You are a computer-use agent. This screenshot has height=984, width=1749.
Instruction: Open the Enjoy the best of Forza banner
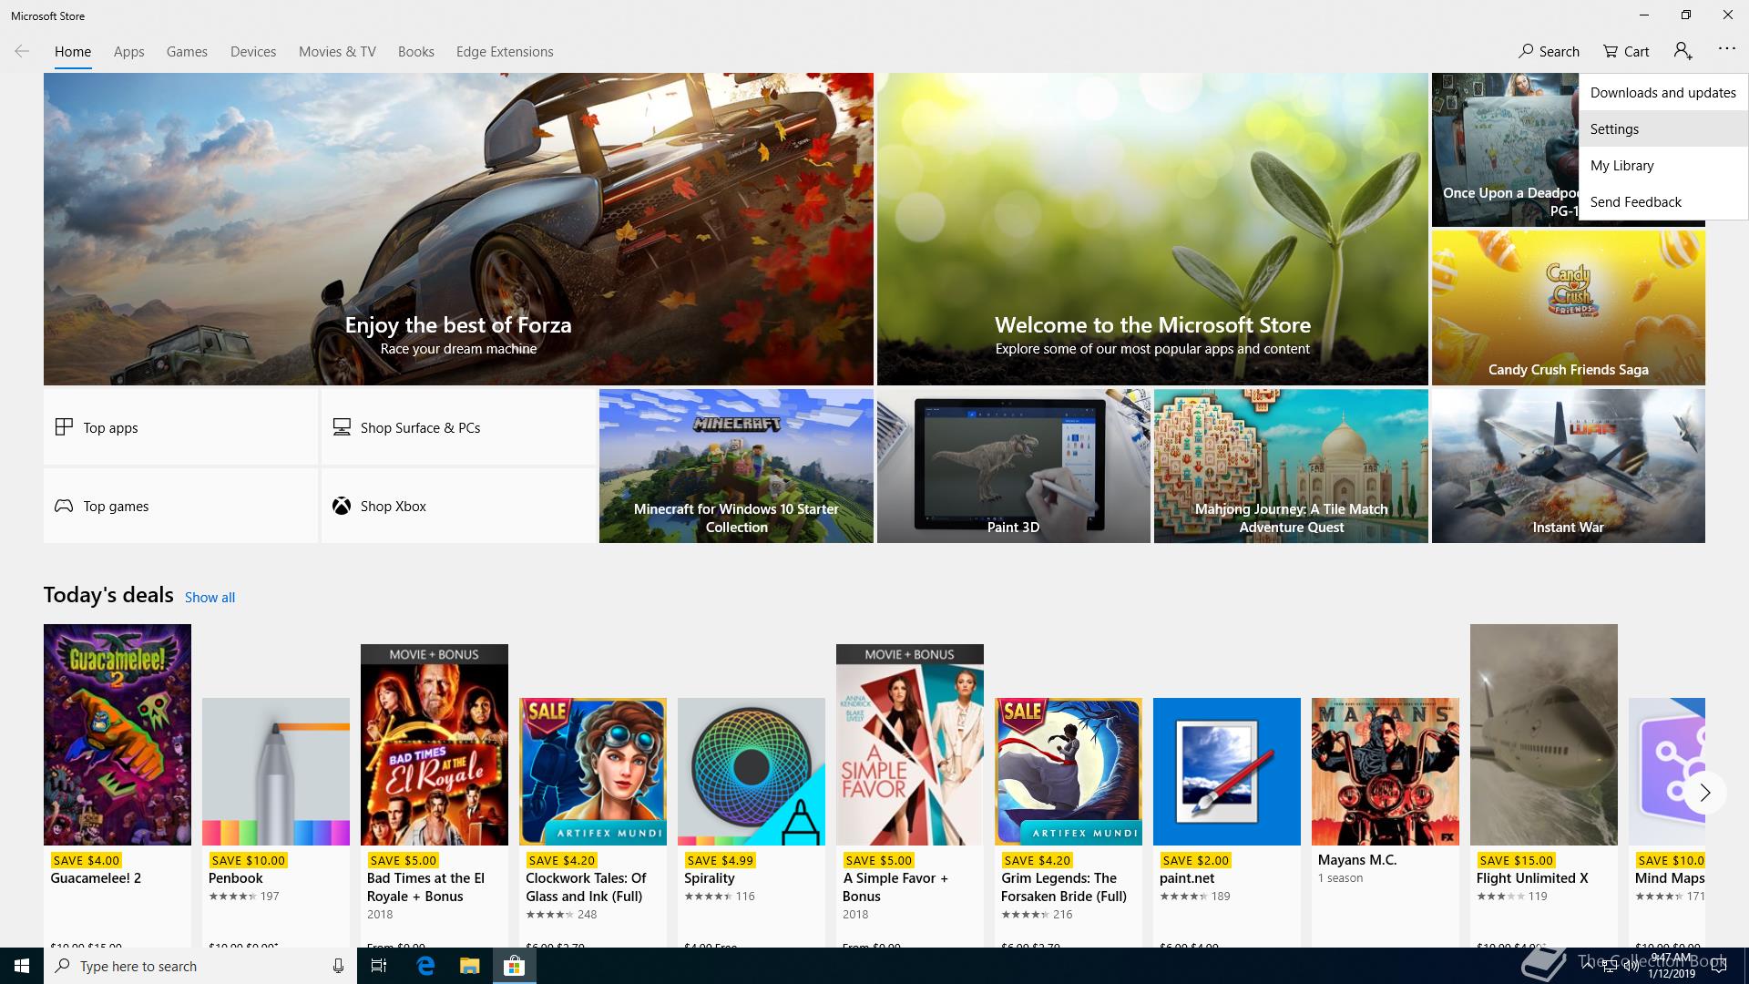click(458, 229)
